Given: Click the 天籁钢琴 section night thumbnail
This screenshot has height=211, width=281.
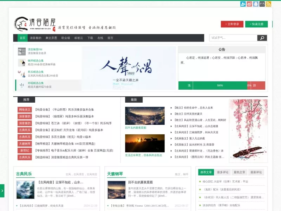Looking at the screenshot, I should 117,190.
